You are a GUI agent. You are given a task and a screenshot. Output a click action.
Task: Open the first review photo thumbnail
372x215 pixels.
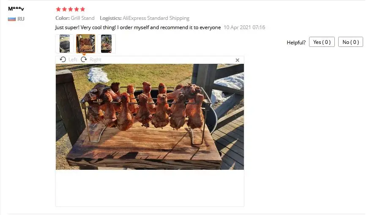click(x=65, y=44)
